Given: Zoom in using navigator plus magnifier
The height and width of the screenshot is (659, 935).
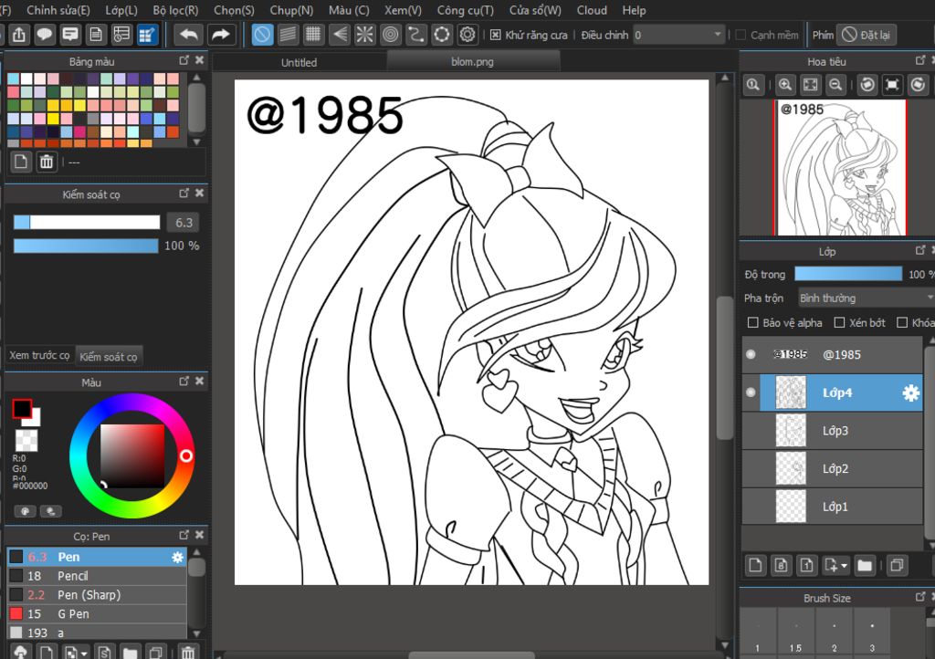Looking at the screenshot, I should 785,85.
